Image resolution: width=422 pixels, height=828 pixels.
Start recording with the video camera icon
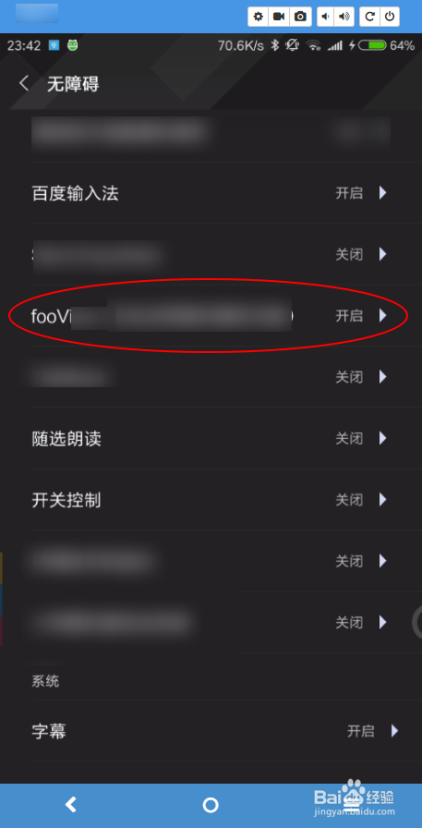click(279, 17)
